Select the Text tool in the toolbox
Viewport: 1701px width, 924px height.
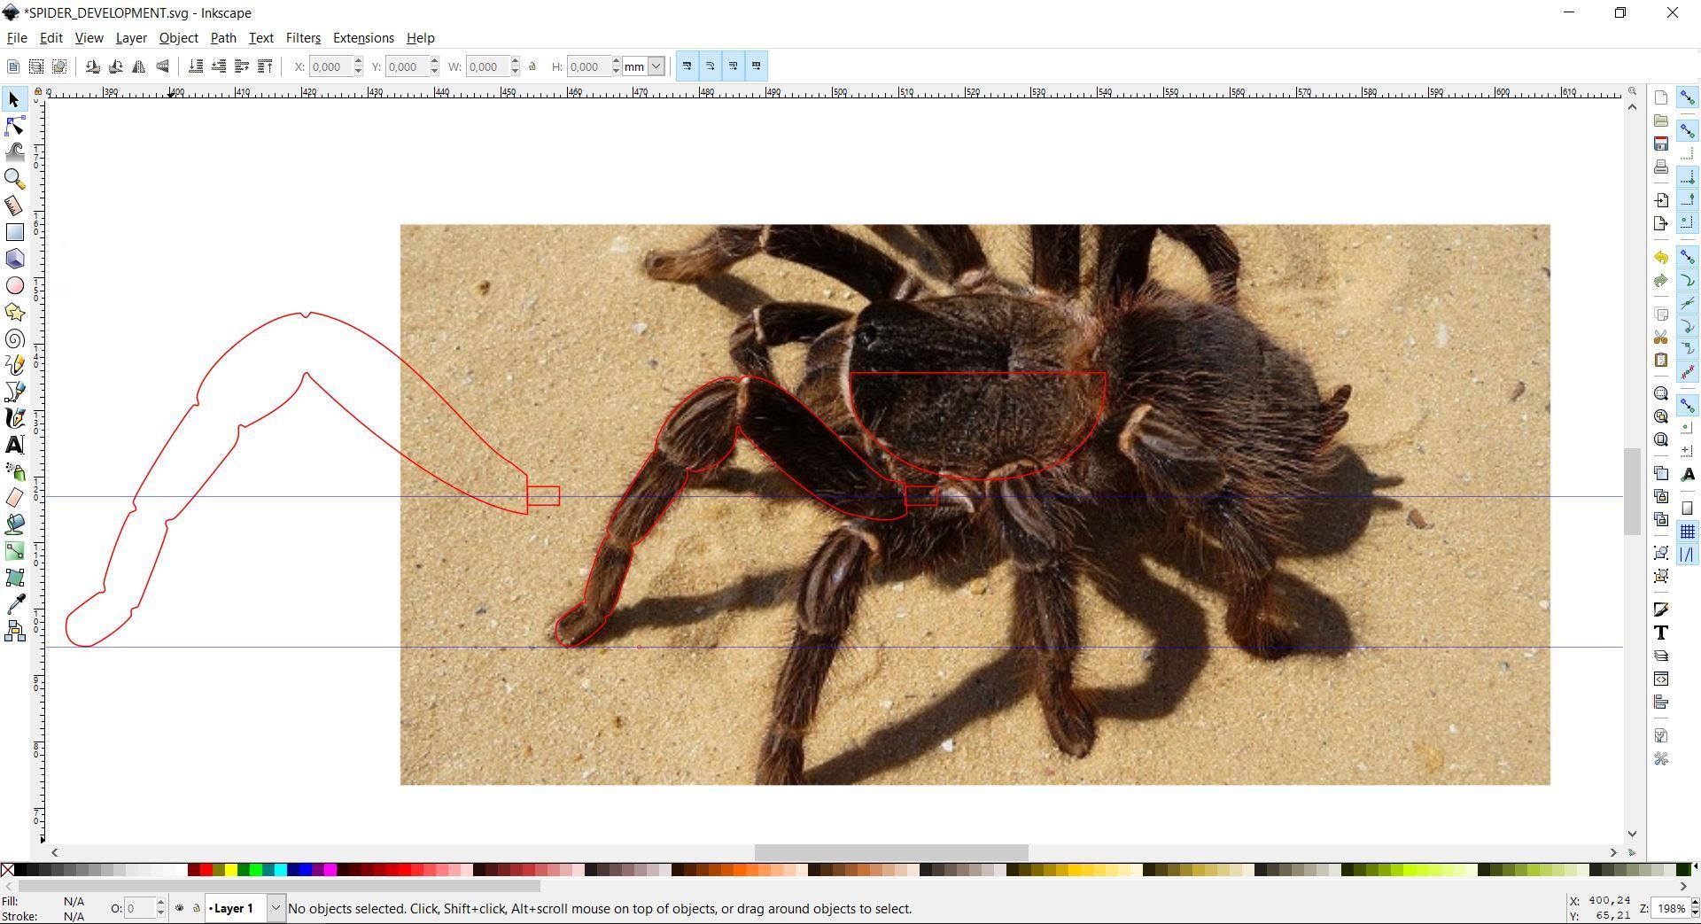tap(14, 444)
